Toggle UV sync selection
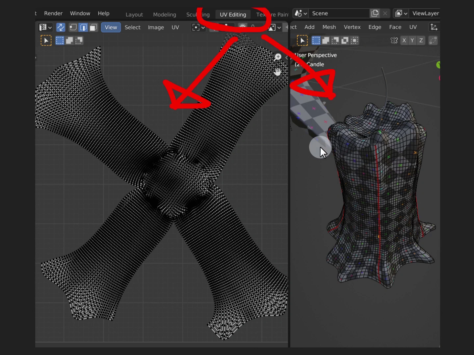Screen dimensions: 474x355 (61, 27)
